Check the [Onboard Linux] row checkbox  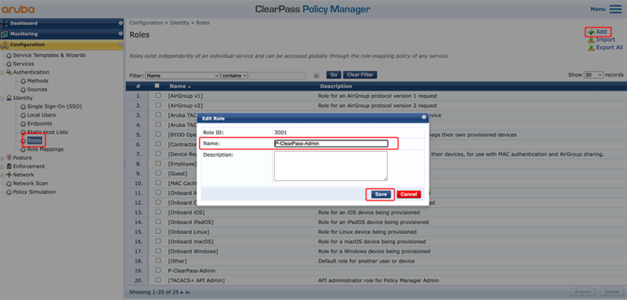tap(158, 232)
